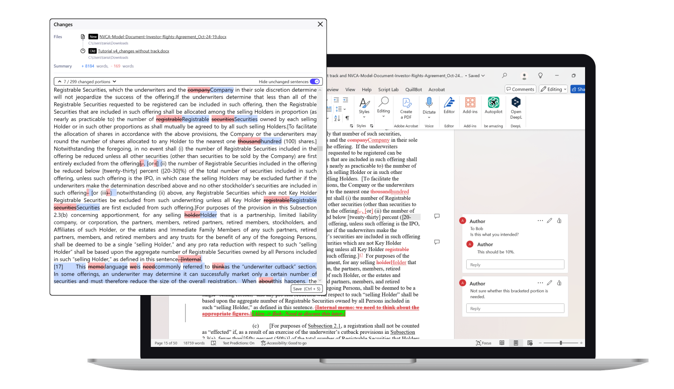Adjust the zoom slider

coord(560,343)
